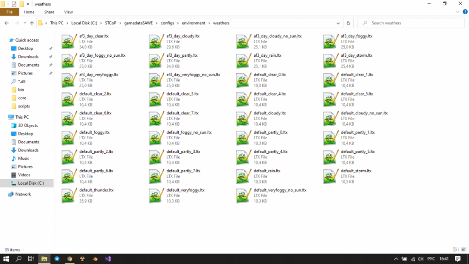Select the default_thunder.ltx file icon

[69, 196]
